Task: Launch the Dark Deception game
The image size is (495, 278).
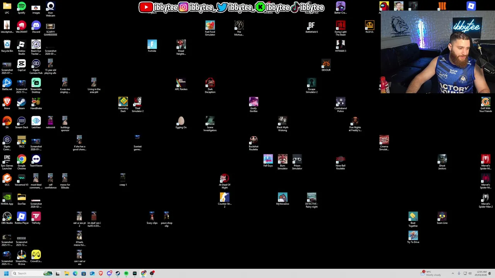Action: coord(210,86)
